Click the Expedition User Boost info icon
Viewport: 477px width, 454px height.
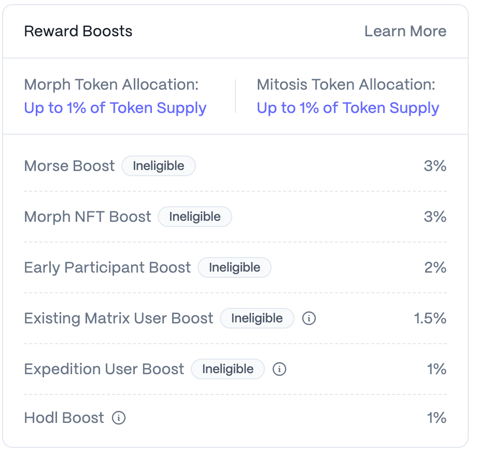click(x=279, y=369)
